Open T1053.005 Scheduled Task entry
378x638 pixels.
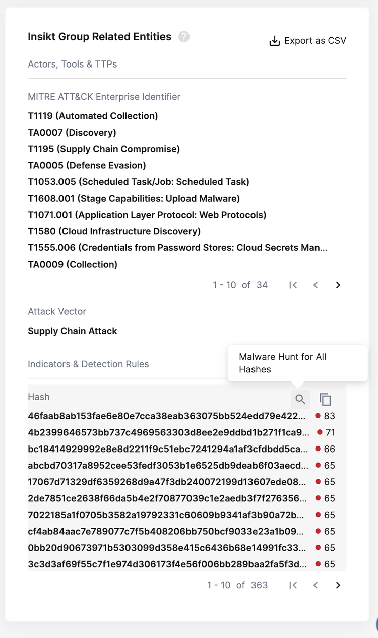click(x=139, y=182)
